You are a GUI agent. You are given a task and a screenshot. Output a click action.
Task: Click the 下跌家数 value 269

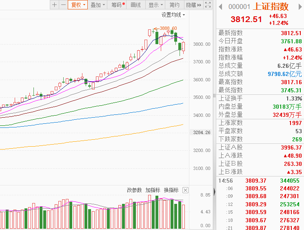[x=297, y=139]
